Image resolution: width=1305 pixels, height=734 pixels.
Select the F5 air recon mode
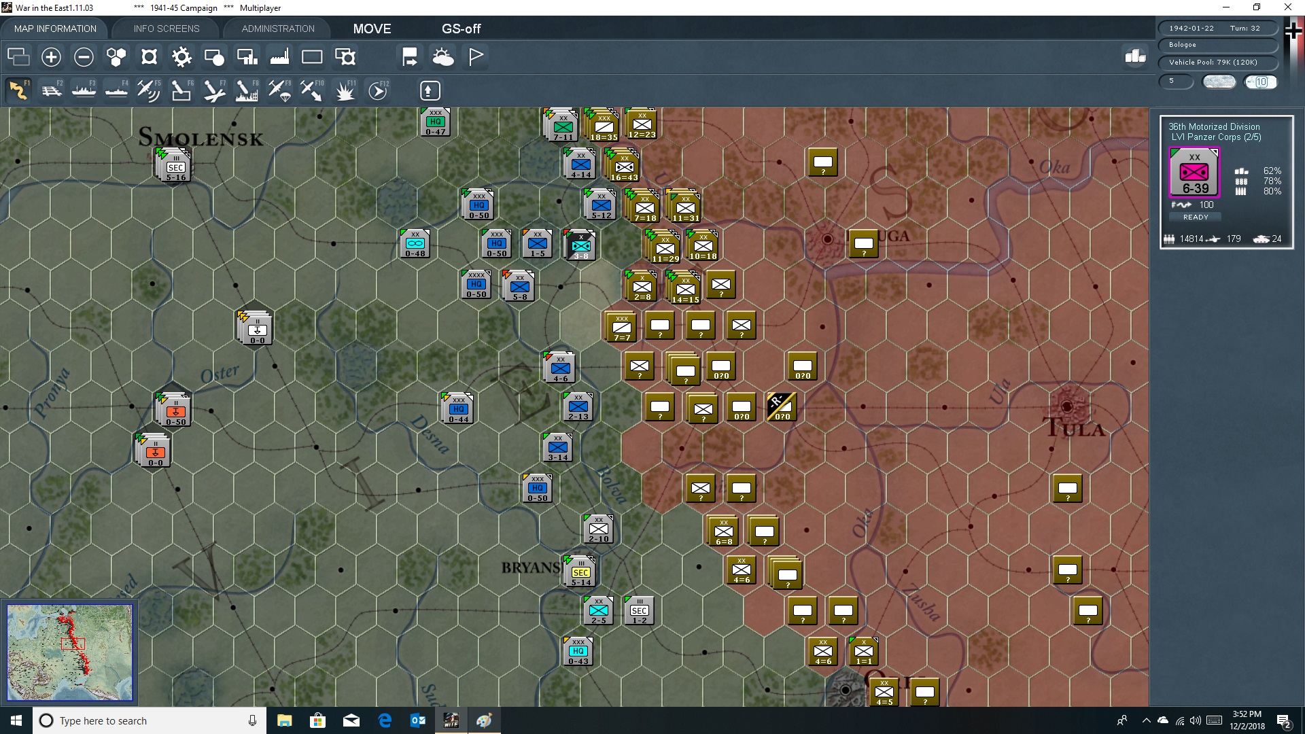[x=149, y=90]
